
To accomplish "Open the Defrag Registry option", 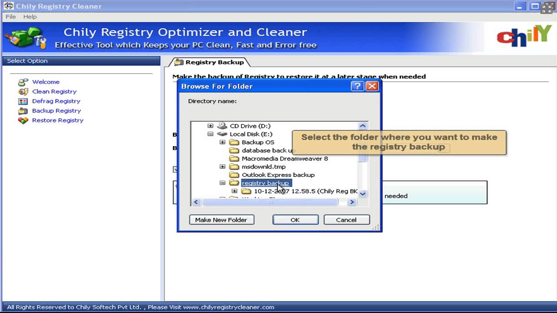I will click(56, 101).
